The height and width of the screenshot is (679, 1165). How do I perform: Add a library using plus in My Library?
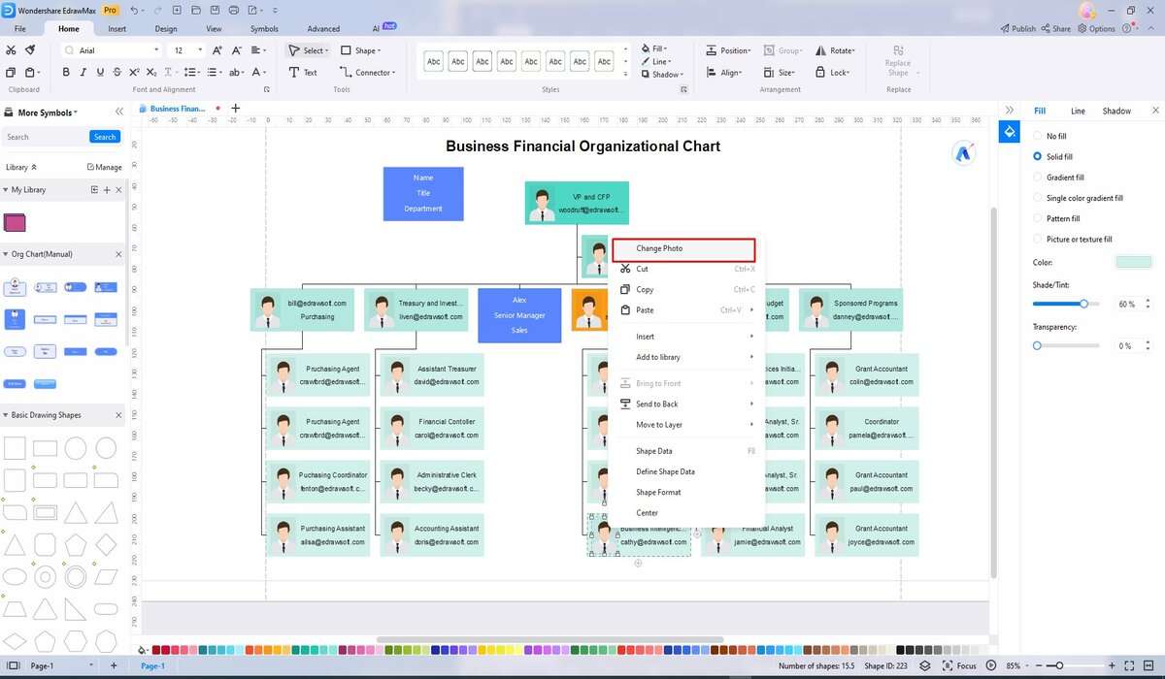(107, 190)
